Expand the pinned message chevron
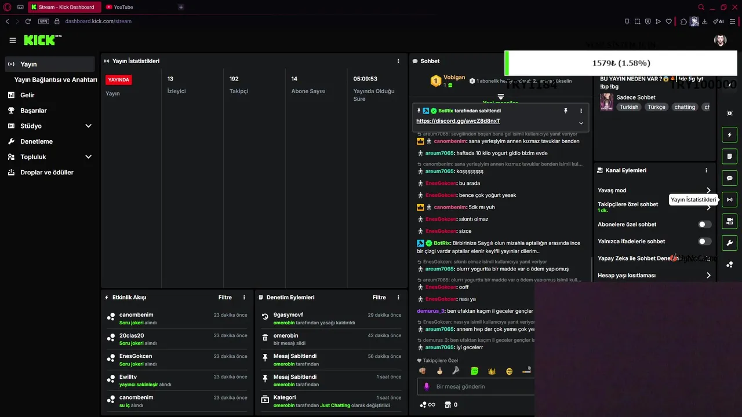Viewport: 742px width, 417px height. [x=581, y=123]
